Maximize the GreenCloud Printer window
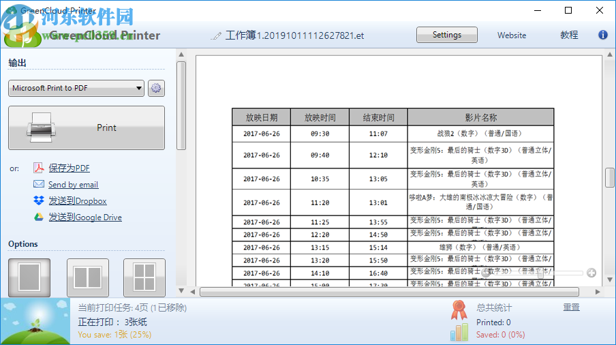 pyautogui.click(x=568, y=10)
